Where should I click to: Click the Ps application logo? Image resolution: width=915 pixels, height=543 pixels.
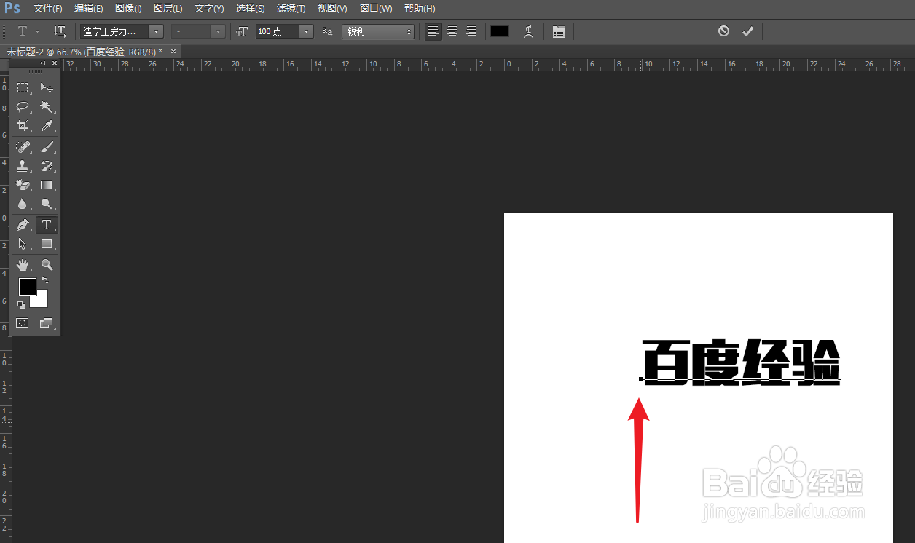[x=12, y=9]
